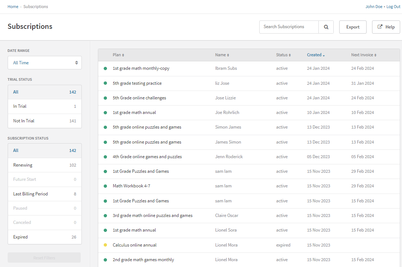This screenshot has height=267, width=402.
Task: Click the Log Out link
Action: tap(393, 6)
